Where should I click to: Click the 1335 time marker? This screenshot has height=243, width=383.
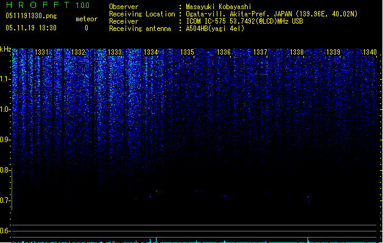coord(187,52)
